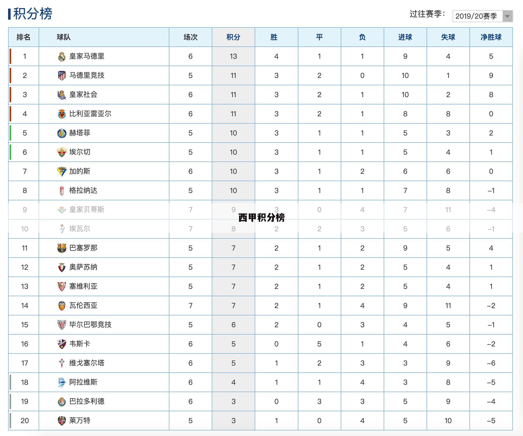
Task: Click the Levante crest icon
Action: point(62,421)
